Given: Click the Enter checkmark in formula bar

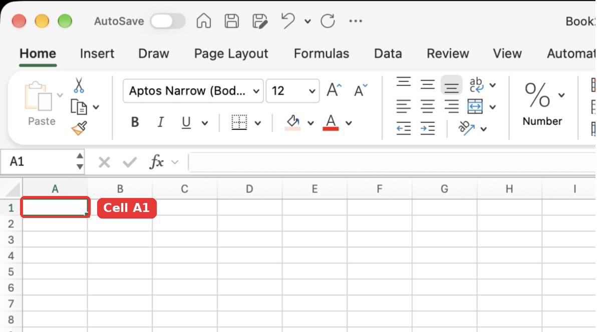Looking at the screenshot, I should pos(129,162).
